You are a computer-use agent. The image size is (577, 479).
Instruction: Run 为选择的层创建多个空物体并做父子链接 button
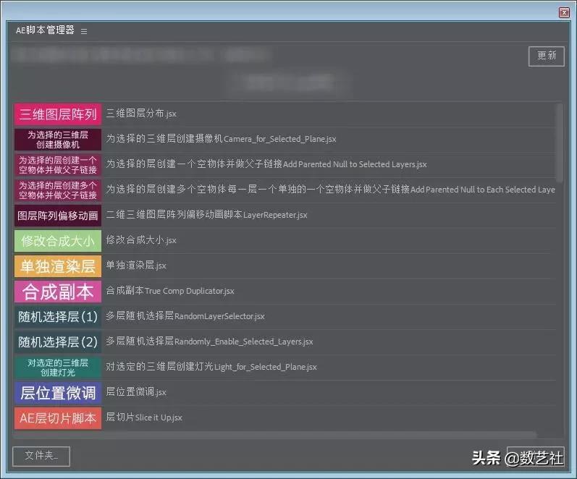tap(58, 190)
